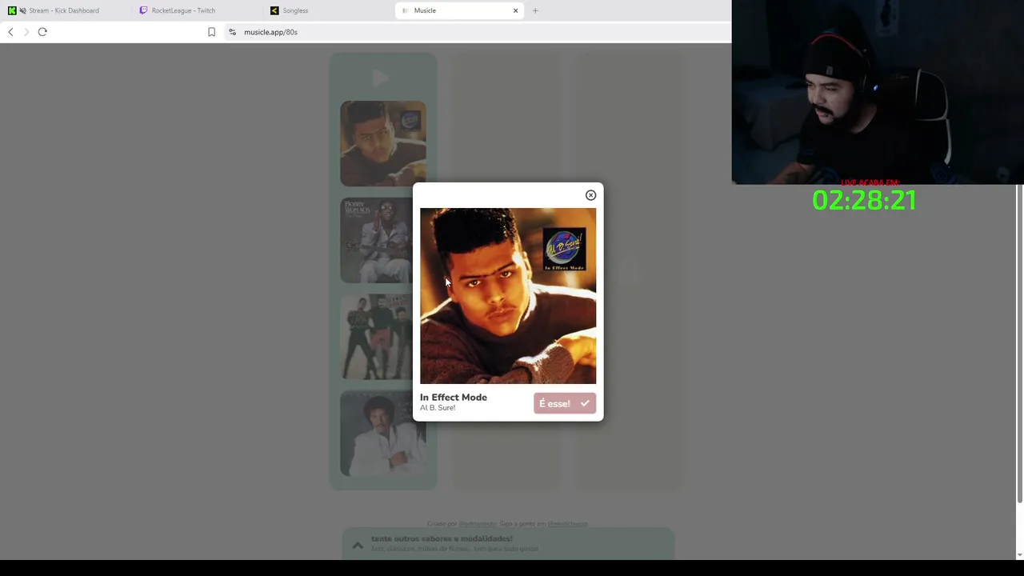This screenshot has height=576, width=1024.
Task: Expand the "tente outros sabores e modalidades!" banner
Action: (508, 543)
